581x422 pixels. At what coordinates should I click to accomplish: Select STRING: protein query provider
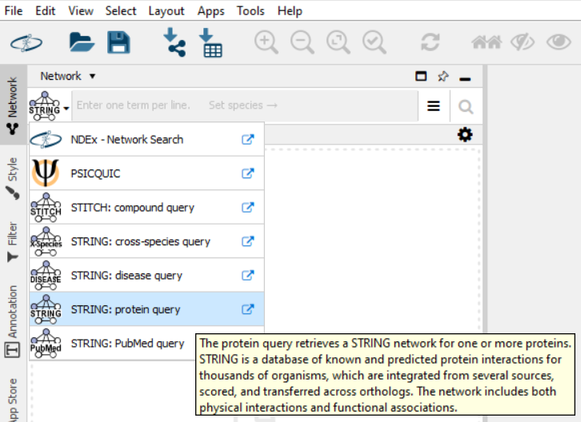click(146, 309)
